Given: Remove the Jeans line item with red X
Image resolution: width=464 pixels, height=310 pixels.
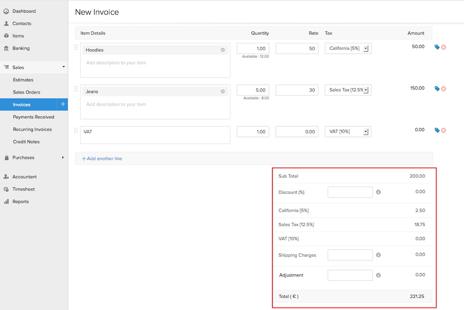Looking at the screenshot, I should tap(443, 89).
